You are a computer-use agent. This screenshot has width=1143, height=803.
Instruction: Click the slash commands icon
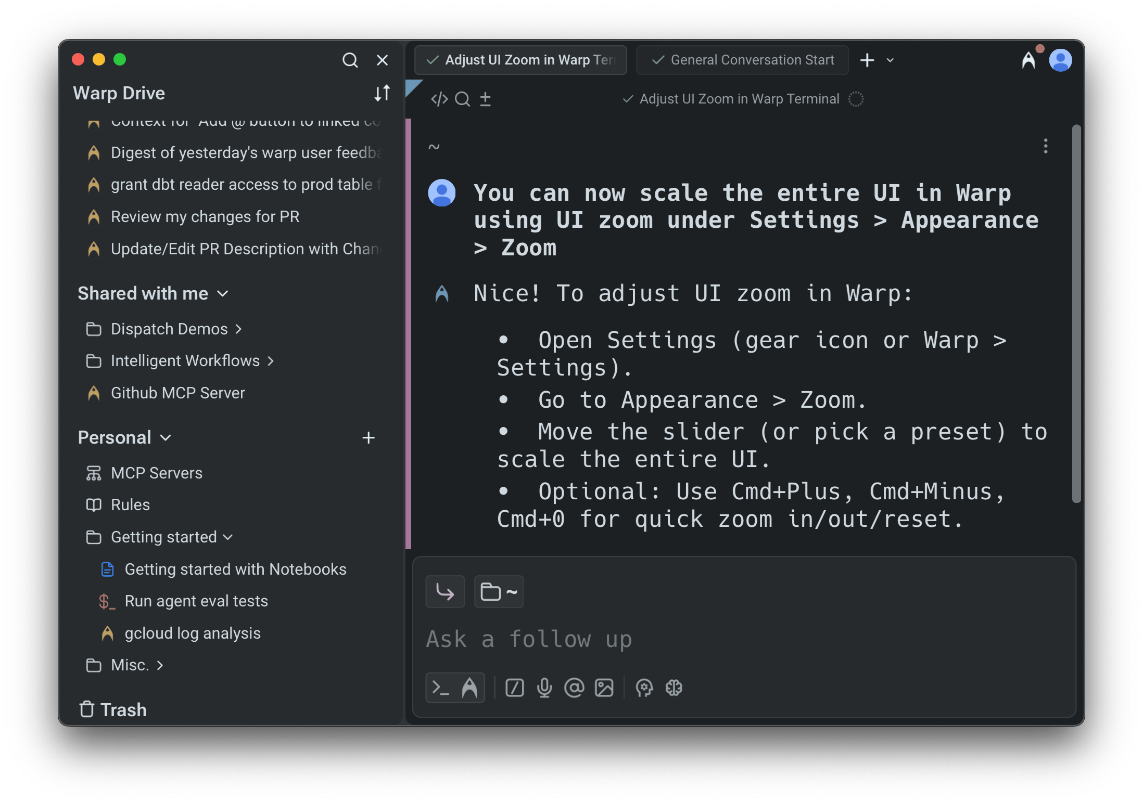point(514,688)
